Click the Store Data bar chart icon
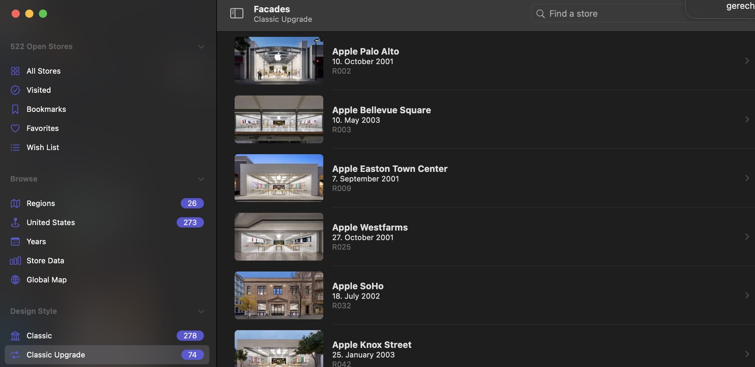755x367 pixels. pos(15,261)
